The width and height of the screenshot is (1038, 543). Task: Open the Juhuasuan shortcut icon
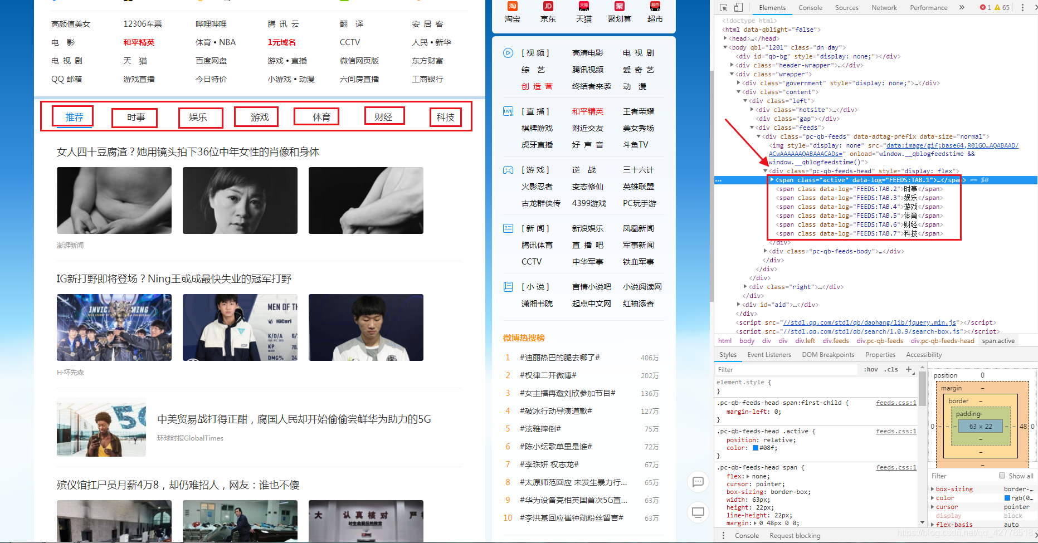coord(619,6)
